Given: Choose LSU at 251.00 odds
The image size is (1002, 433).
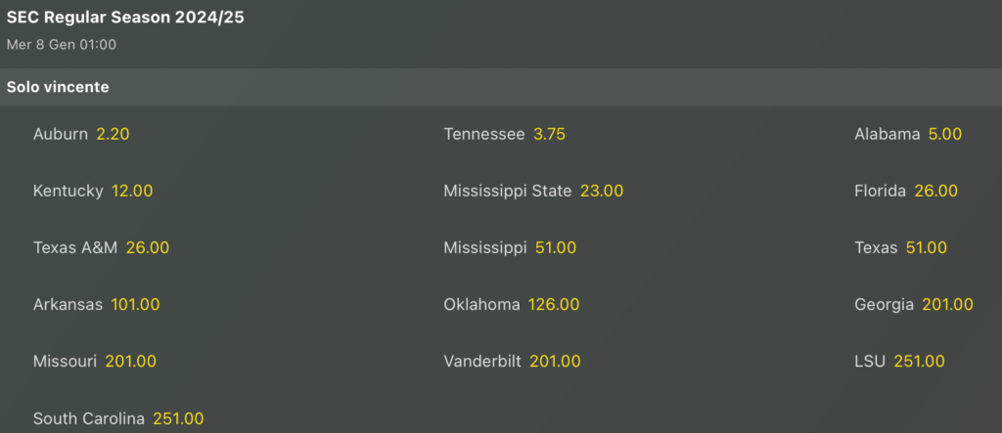Looking at the screenshot, I should click(919, 361).
